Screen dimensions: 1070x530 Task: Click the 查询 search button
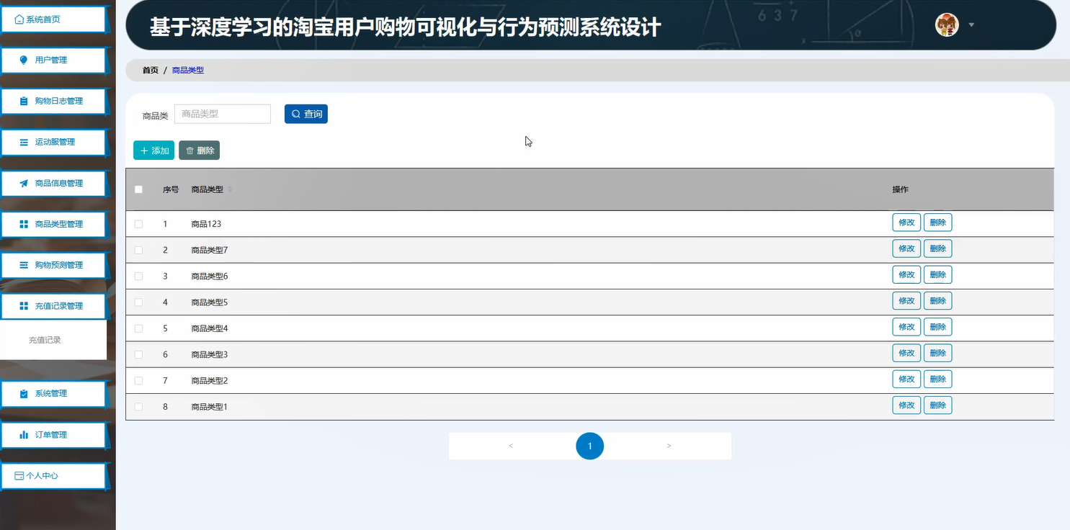(306, 114)
